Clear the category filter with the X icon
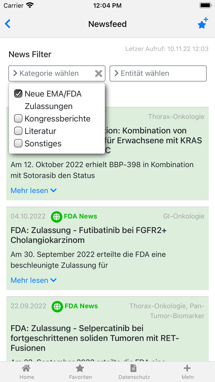215x382 pixels. click(x=98, y=73)
